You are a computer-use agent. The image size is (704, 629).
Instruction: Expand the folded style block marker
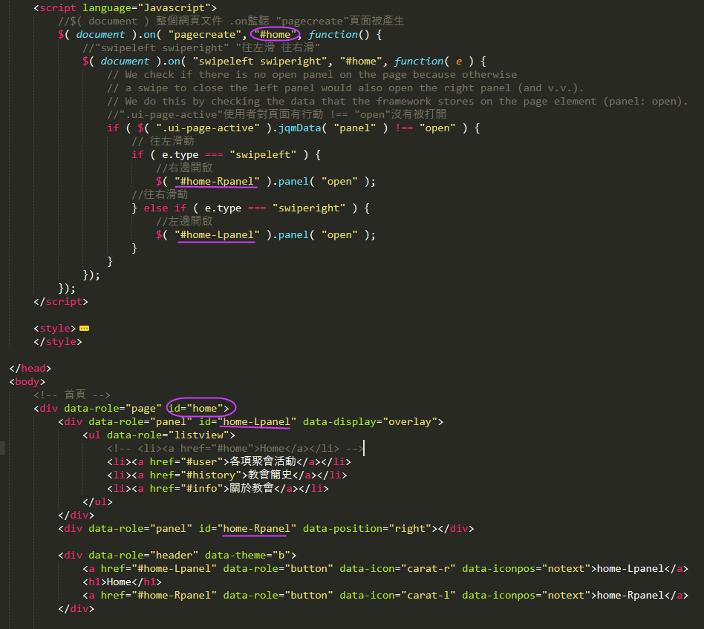click(84, 328)
